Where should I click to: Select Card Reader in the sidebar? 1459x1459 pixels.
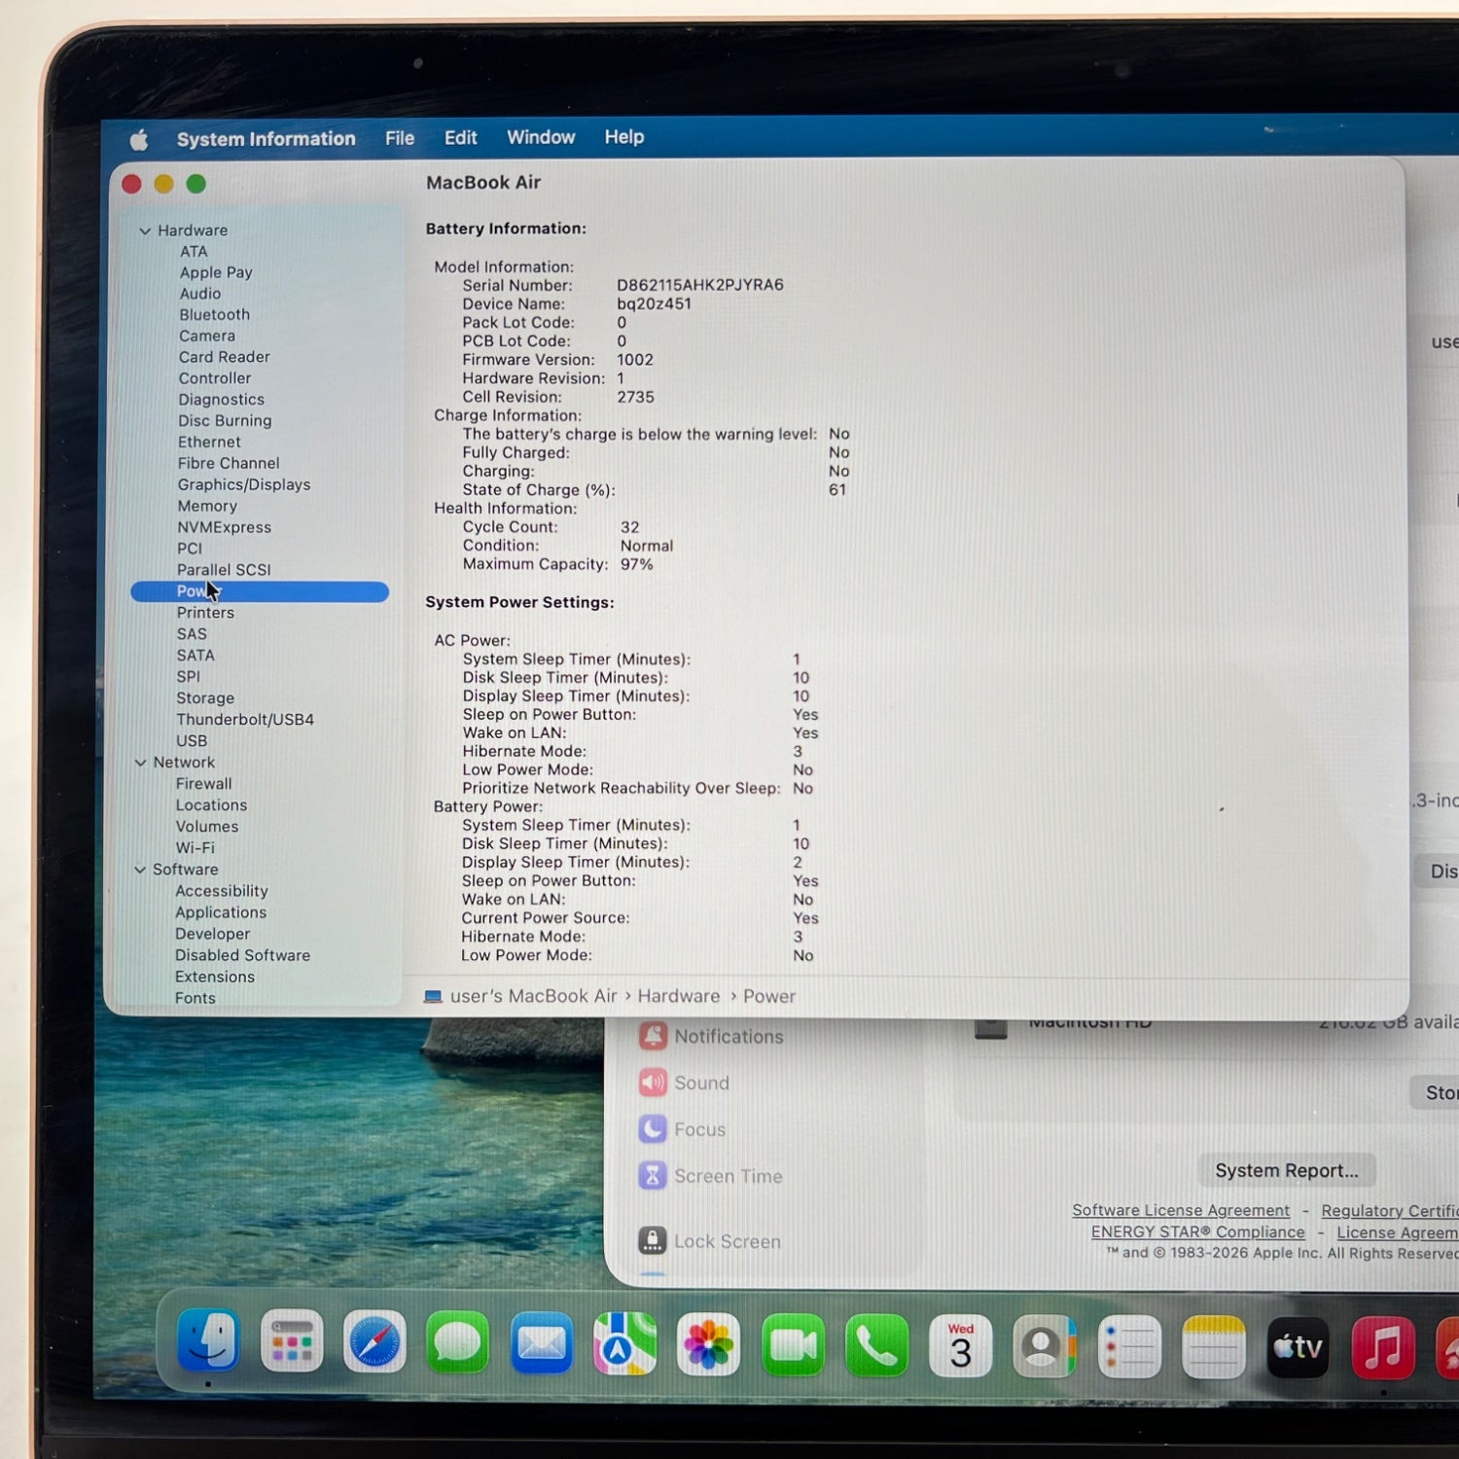click(x=225, y=357)
